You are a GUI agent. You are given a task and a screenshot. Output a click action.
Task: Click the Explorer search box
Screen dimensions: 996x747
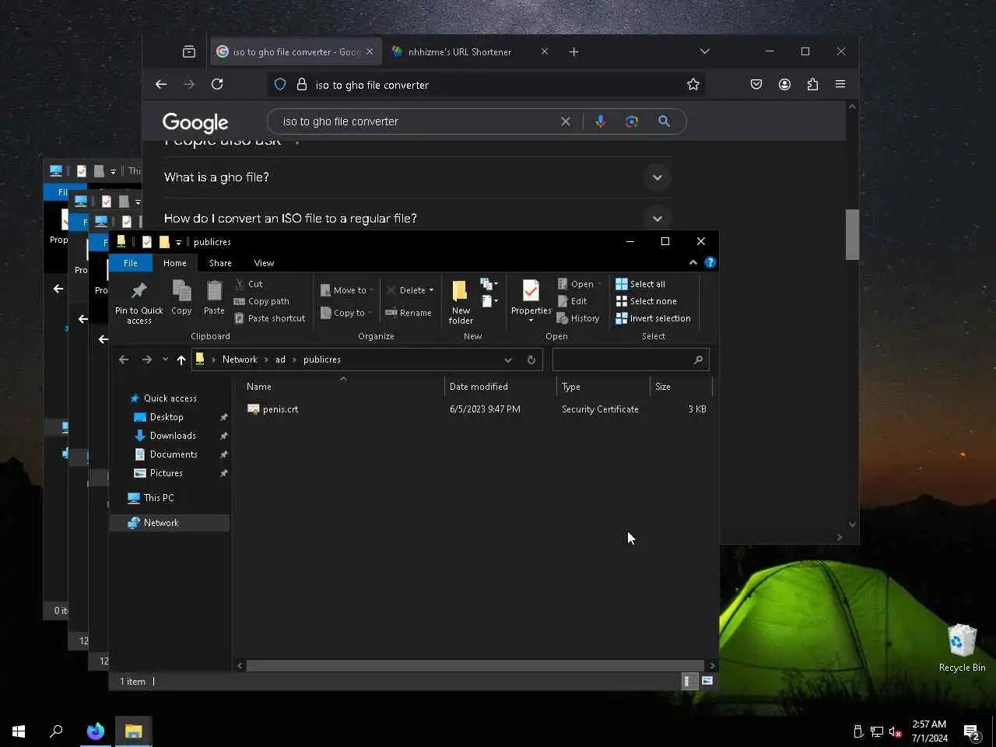click(630, 359)
